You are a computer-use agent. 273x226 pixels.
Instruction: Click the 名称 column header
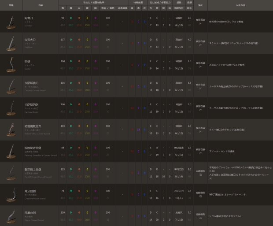[x=41, y=5]
